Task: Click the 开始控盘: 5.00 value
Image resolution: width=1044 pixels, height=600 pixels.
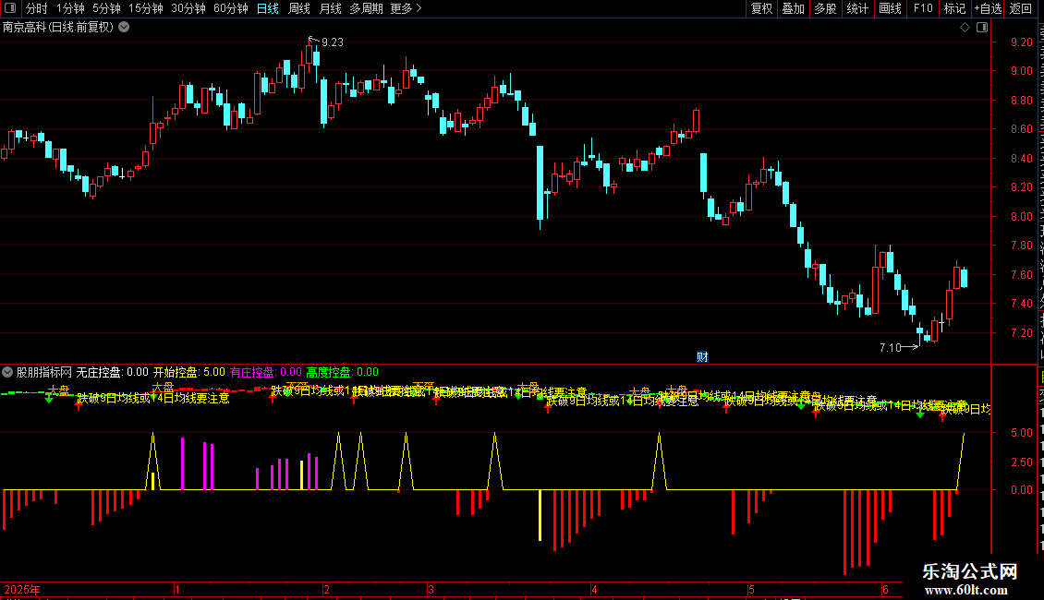Action: tap(189, 372)
